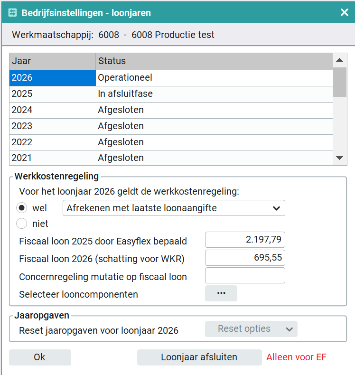Viewport: 355px width, 375px height.
Task: Click the Bedrijfsinstellingen title bar icon
Action: point(13,13)
